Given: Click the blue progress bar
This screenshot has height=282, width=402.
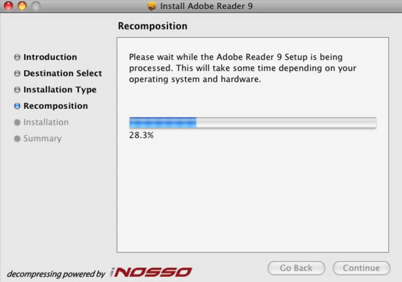Looking at the screenshot, I should point(252,122).
